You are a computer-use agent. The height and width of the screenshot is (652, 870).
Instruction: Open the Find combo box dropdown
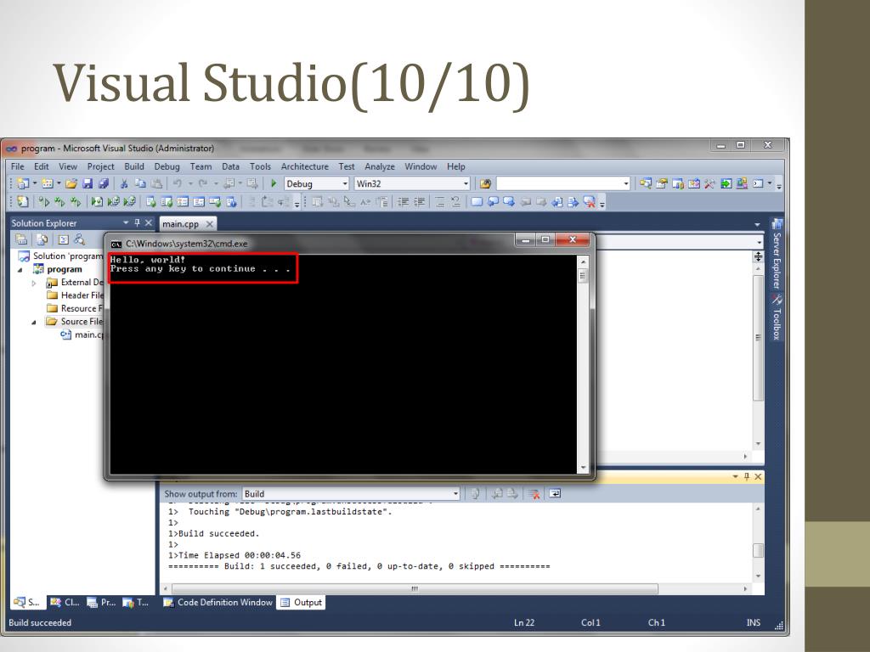point(626,183)
